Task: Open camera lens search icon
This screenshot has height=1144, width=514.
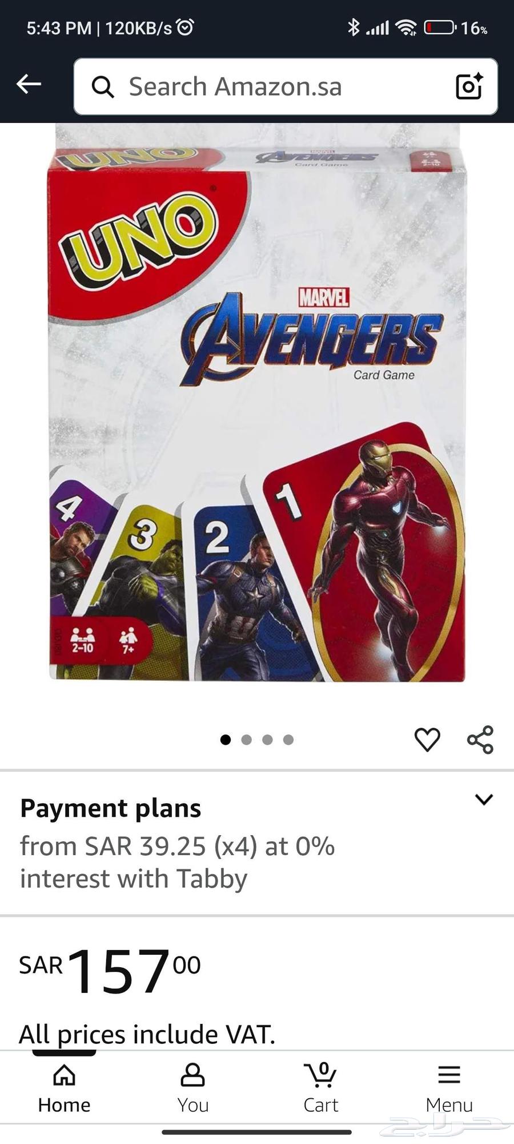Action: click(469, 86)
